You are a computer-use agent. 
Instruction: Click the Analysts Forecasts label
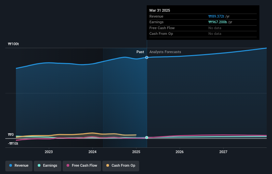(165, 52)
